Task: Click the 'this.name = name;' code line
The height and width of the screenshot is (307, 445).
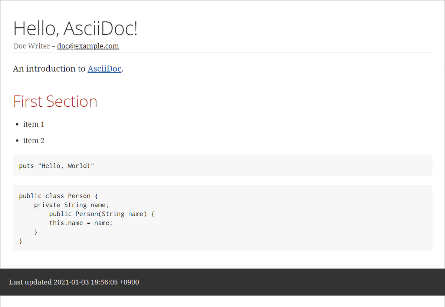Action: 81,223
